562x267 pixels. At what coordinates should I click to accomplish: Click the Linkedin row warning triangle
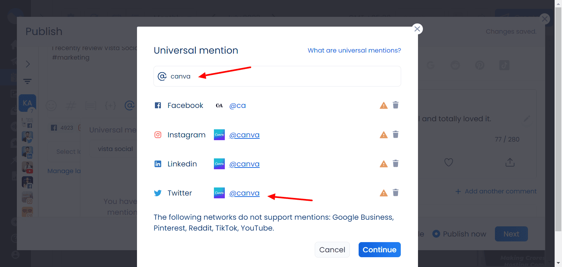click(384, 164)
